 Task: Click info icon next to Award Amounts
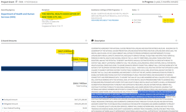[x=86, y=41]
